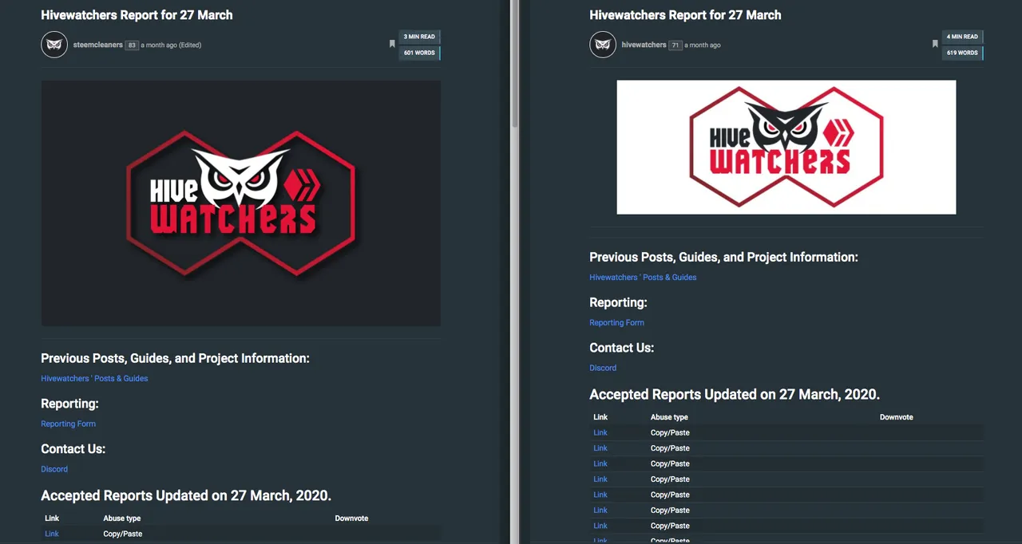Click the first Copy/Paste row Link in right window

pos(600,433)
